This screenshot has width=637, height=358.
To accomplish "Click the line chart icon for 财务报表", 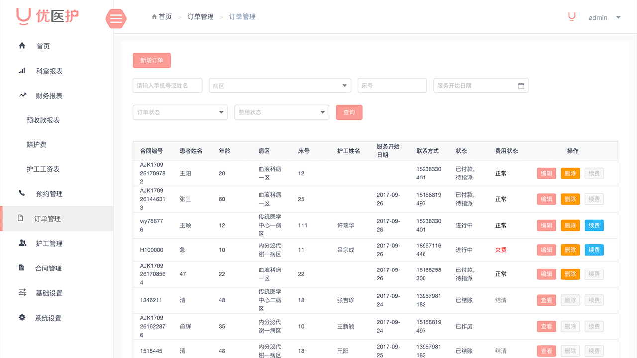I will [22, 95].
